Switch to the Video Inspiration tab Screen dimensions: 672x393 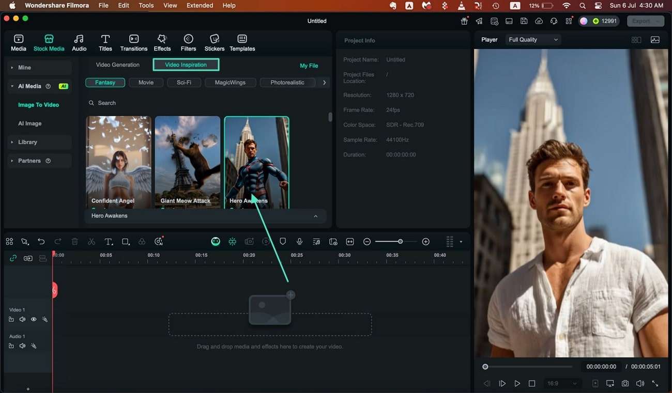pos(186,65)
